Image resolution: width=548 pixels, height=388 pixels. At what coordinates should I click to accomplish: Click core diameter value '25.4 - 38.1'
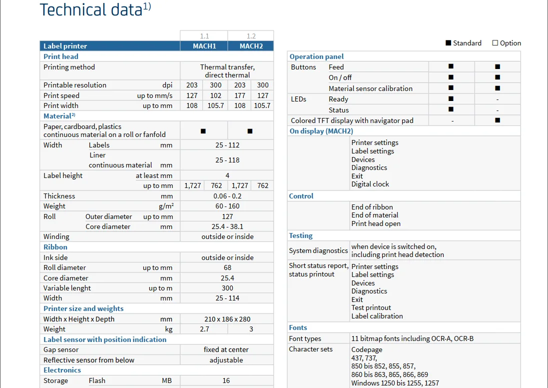click(x=227, y=226)
